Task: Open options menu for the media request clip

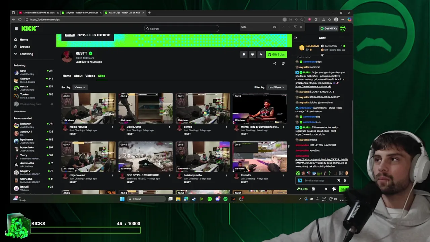Action: tap(112, 127)
